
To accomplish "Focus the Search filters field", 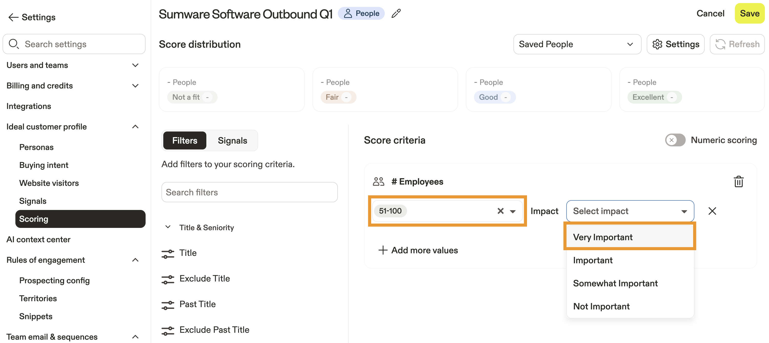I will (249, 192).
